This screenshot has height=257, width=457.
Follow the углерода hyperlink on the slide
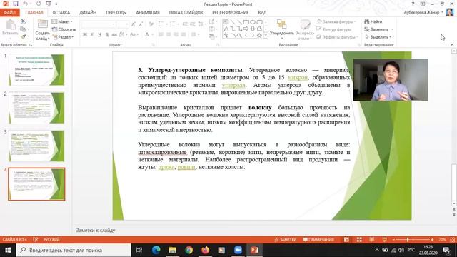233,85
